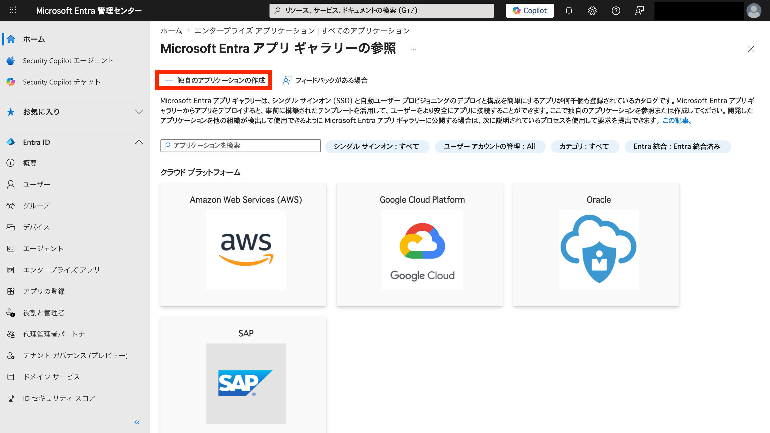Click the アプリケーションを検索 field
Viewport: 770px width, 433px height.
pyautogui.click(x=240, y=145)
